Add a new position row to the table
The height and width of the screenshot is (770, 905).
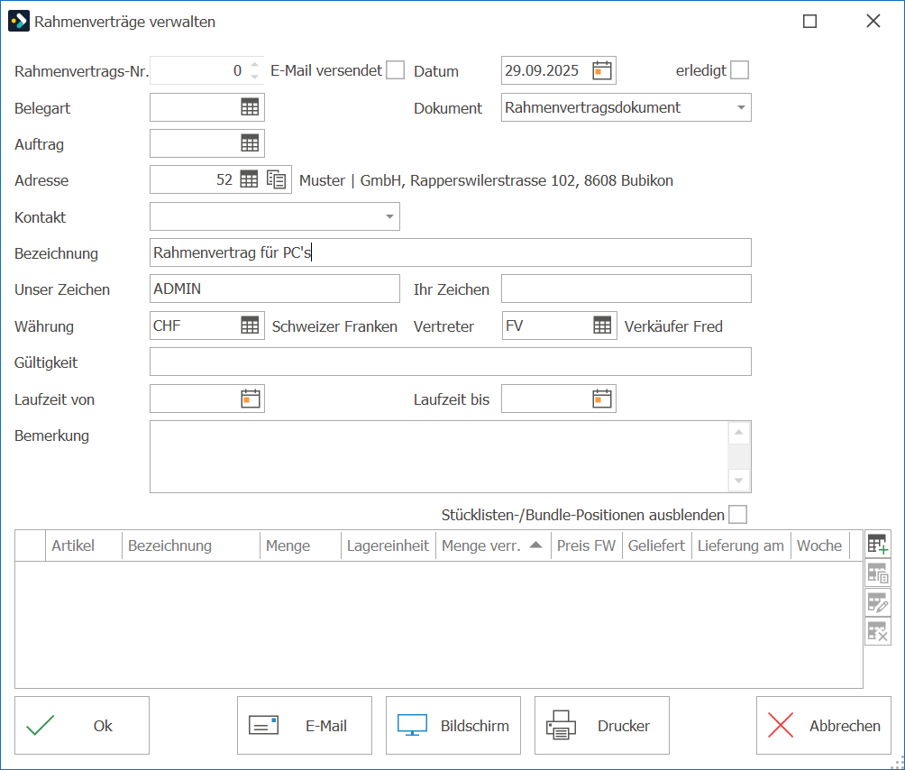click(878, 544)
